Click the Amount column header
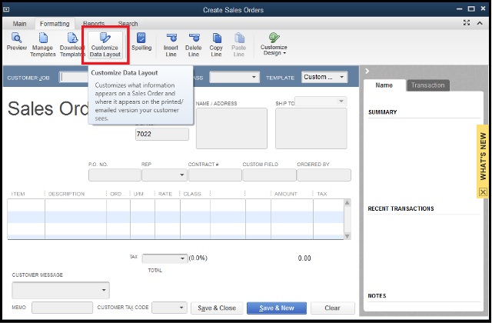492x323 pixels. tap(285, 194)
